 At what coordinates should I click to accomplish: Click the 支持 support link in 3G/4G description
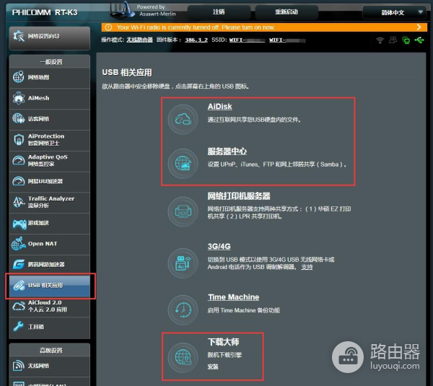pos(307,267)
